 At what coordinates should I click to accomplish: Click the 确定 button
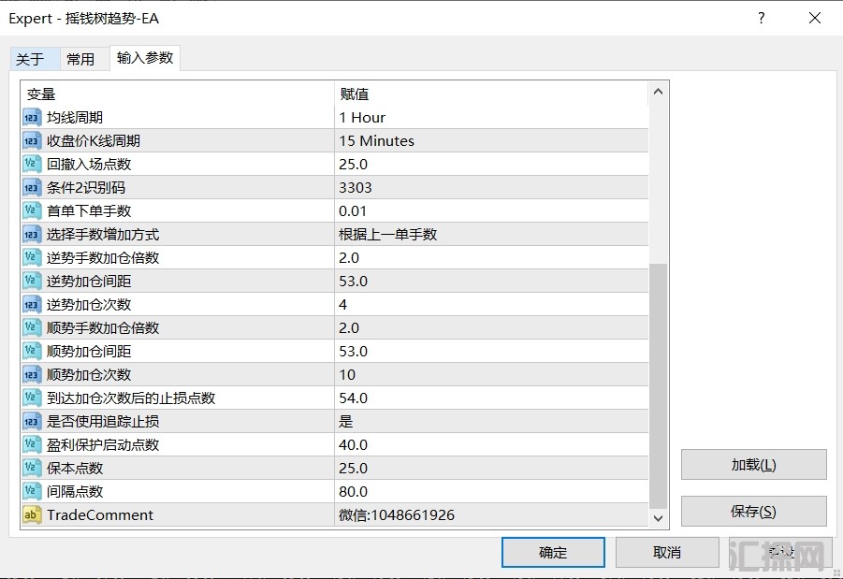[x=553, y=552]
